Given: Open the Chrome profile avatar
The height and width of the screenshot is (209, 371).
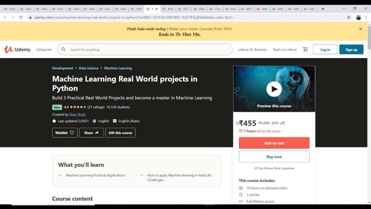Looking at the screenshot, I should pyautogui.click(x=358, y=17).
